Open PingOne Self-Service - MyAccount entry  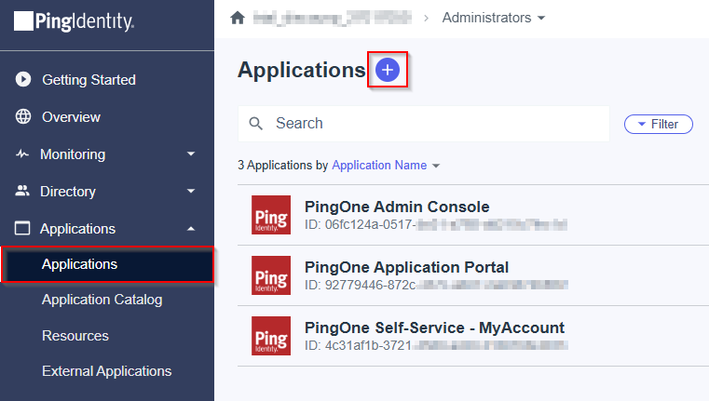pyautogui.click(x=434, y=327)
